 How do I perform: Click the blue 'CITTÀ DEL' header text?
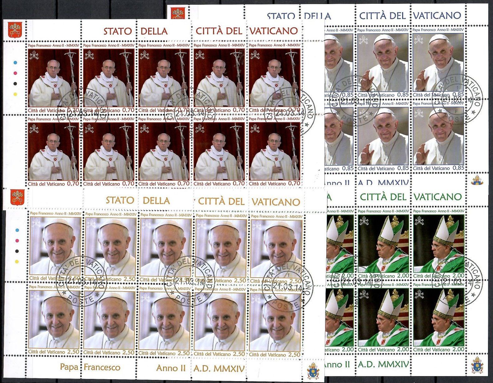click(383, 15)
